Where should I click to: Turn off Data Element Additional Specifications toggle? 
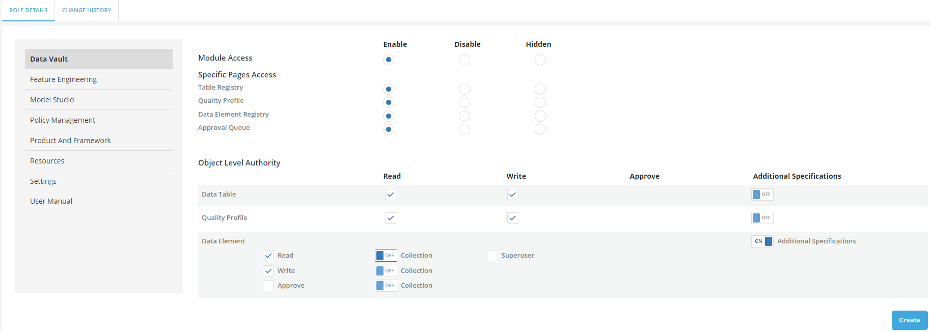pyautogui.click(x=762, y=241)
